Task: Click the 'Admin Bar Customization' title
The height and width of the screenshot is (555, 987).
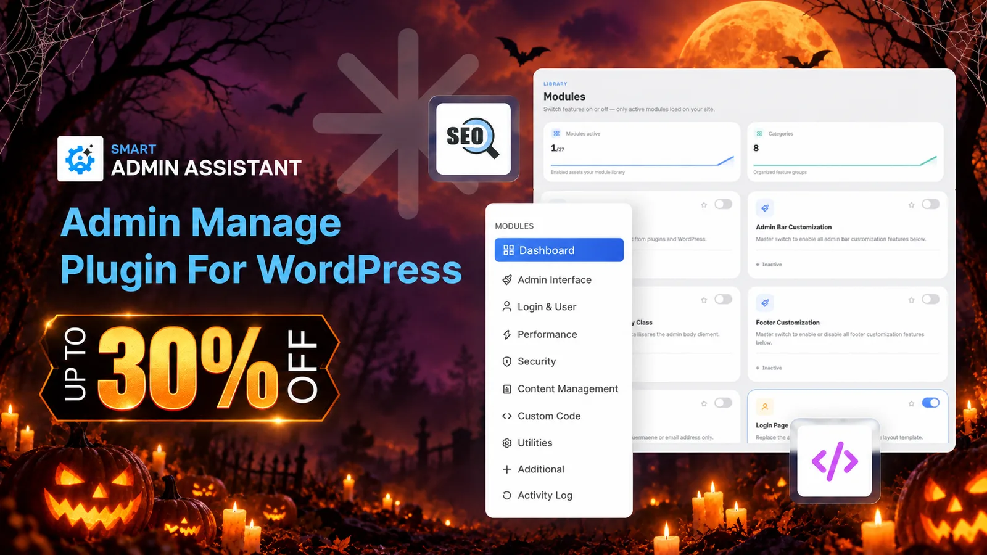Action: pyautogui.click(x=794, y=227)
